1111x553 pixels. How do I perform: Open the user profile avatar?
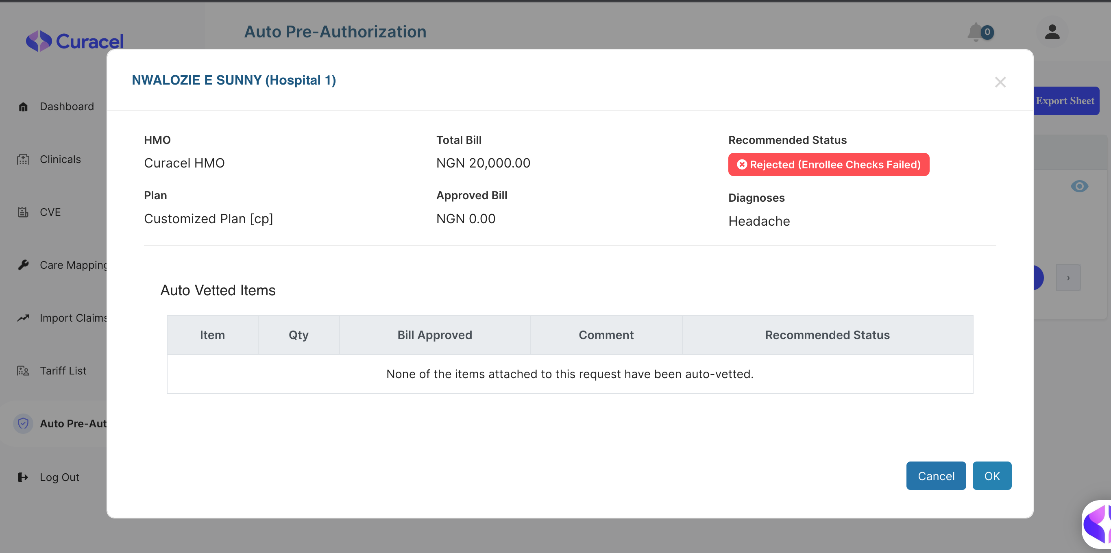tap(1052, 33)
